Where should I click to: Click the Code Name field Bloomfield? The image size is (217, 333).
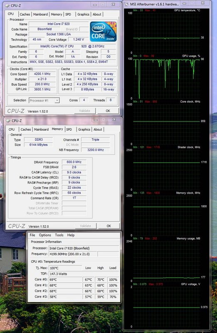pos(44,29)
